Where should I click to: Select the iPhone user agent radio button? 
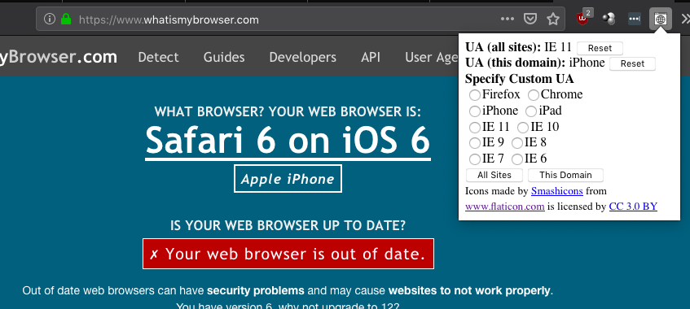point(474,111)
